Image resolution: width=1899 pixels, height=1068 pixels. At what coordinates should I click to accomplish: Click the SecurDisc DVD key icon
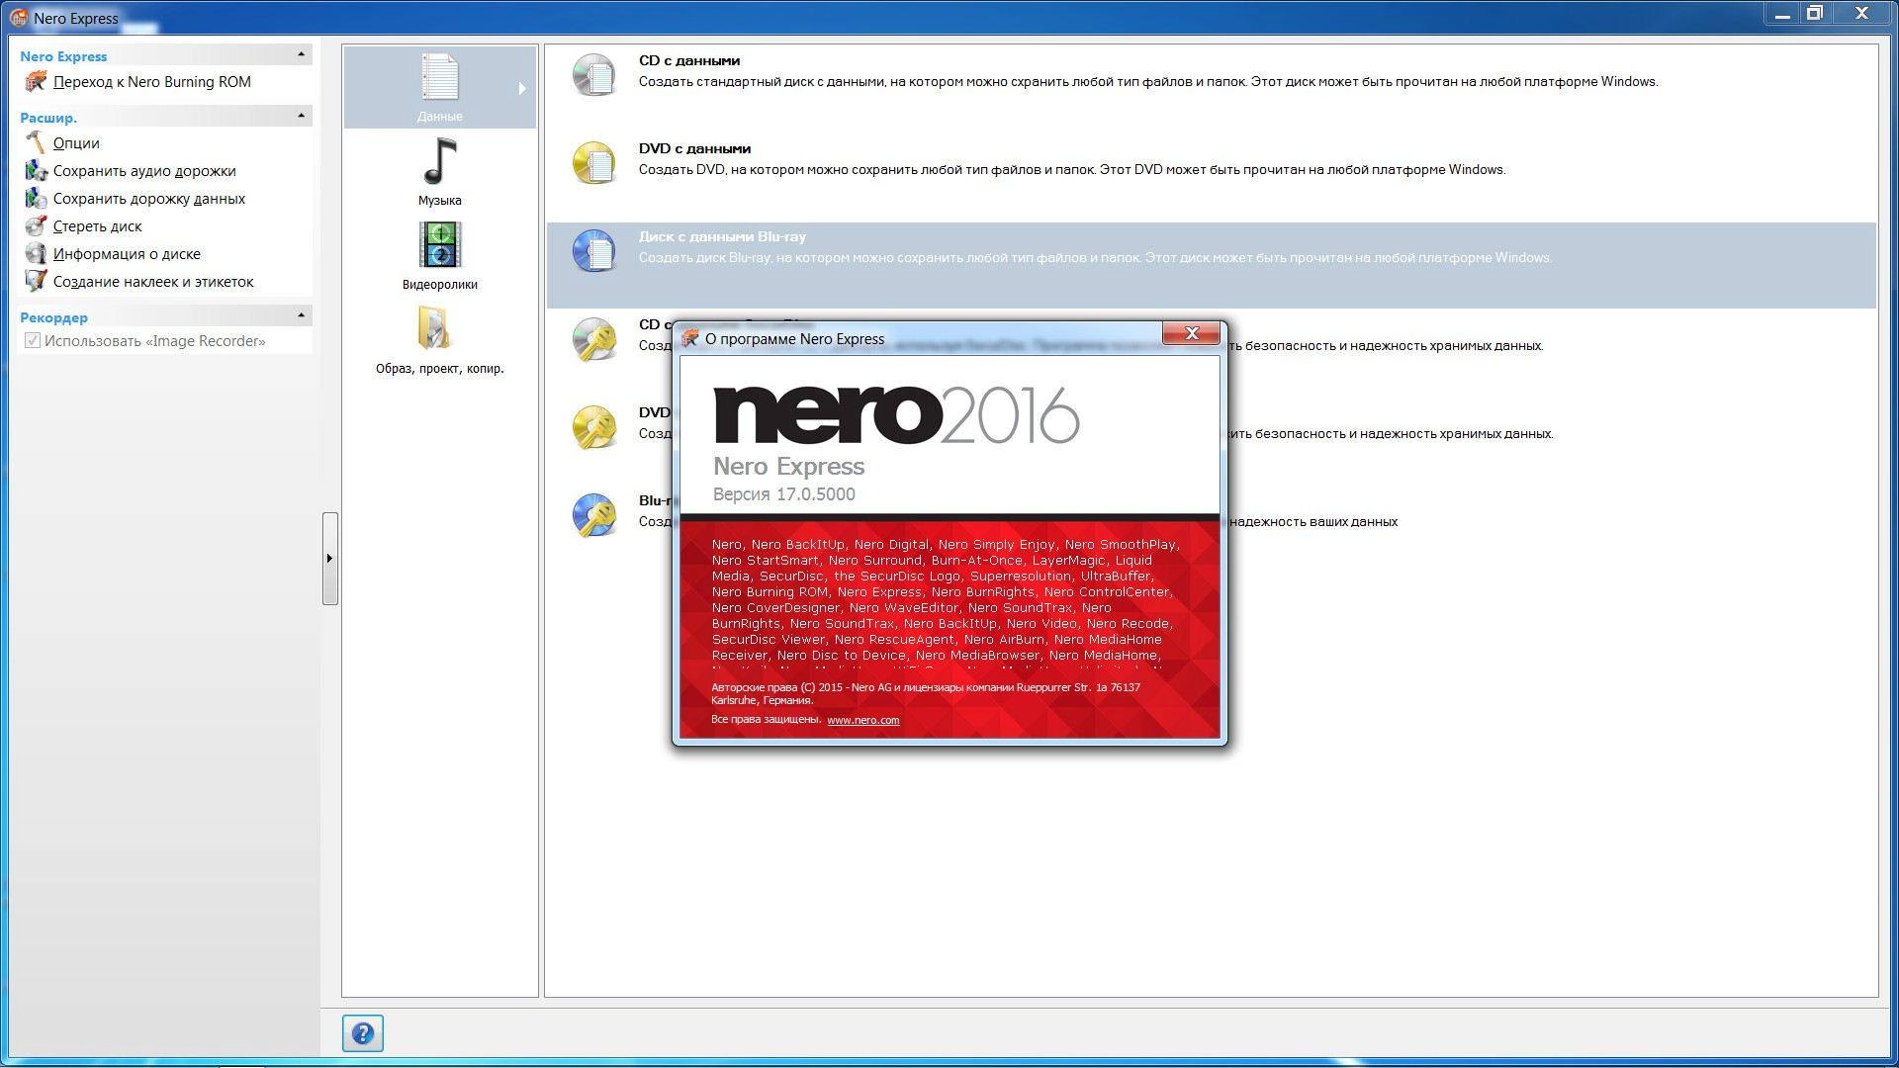coord(593,427)
